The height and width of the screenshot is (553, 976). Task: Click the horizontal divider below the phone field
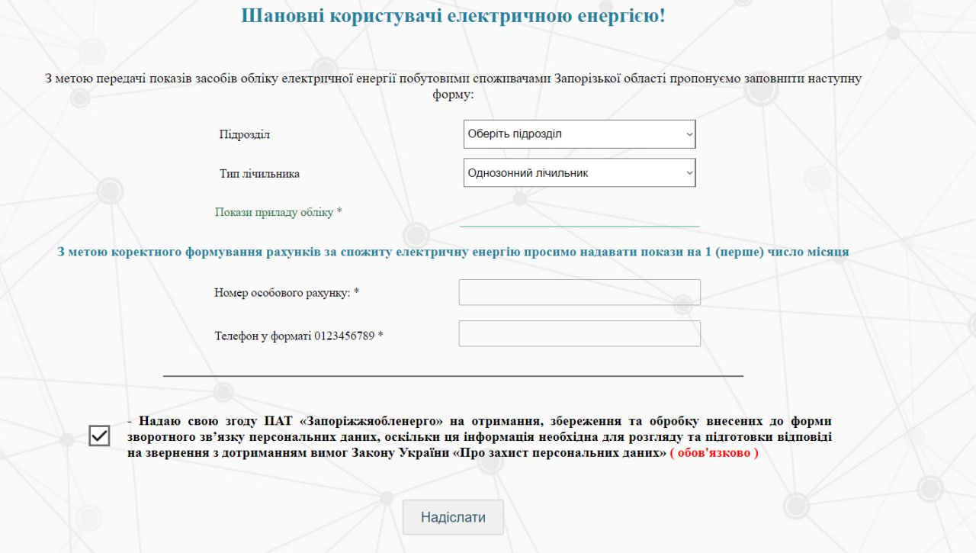tap(453, 375)
